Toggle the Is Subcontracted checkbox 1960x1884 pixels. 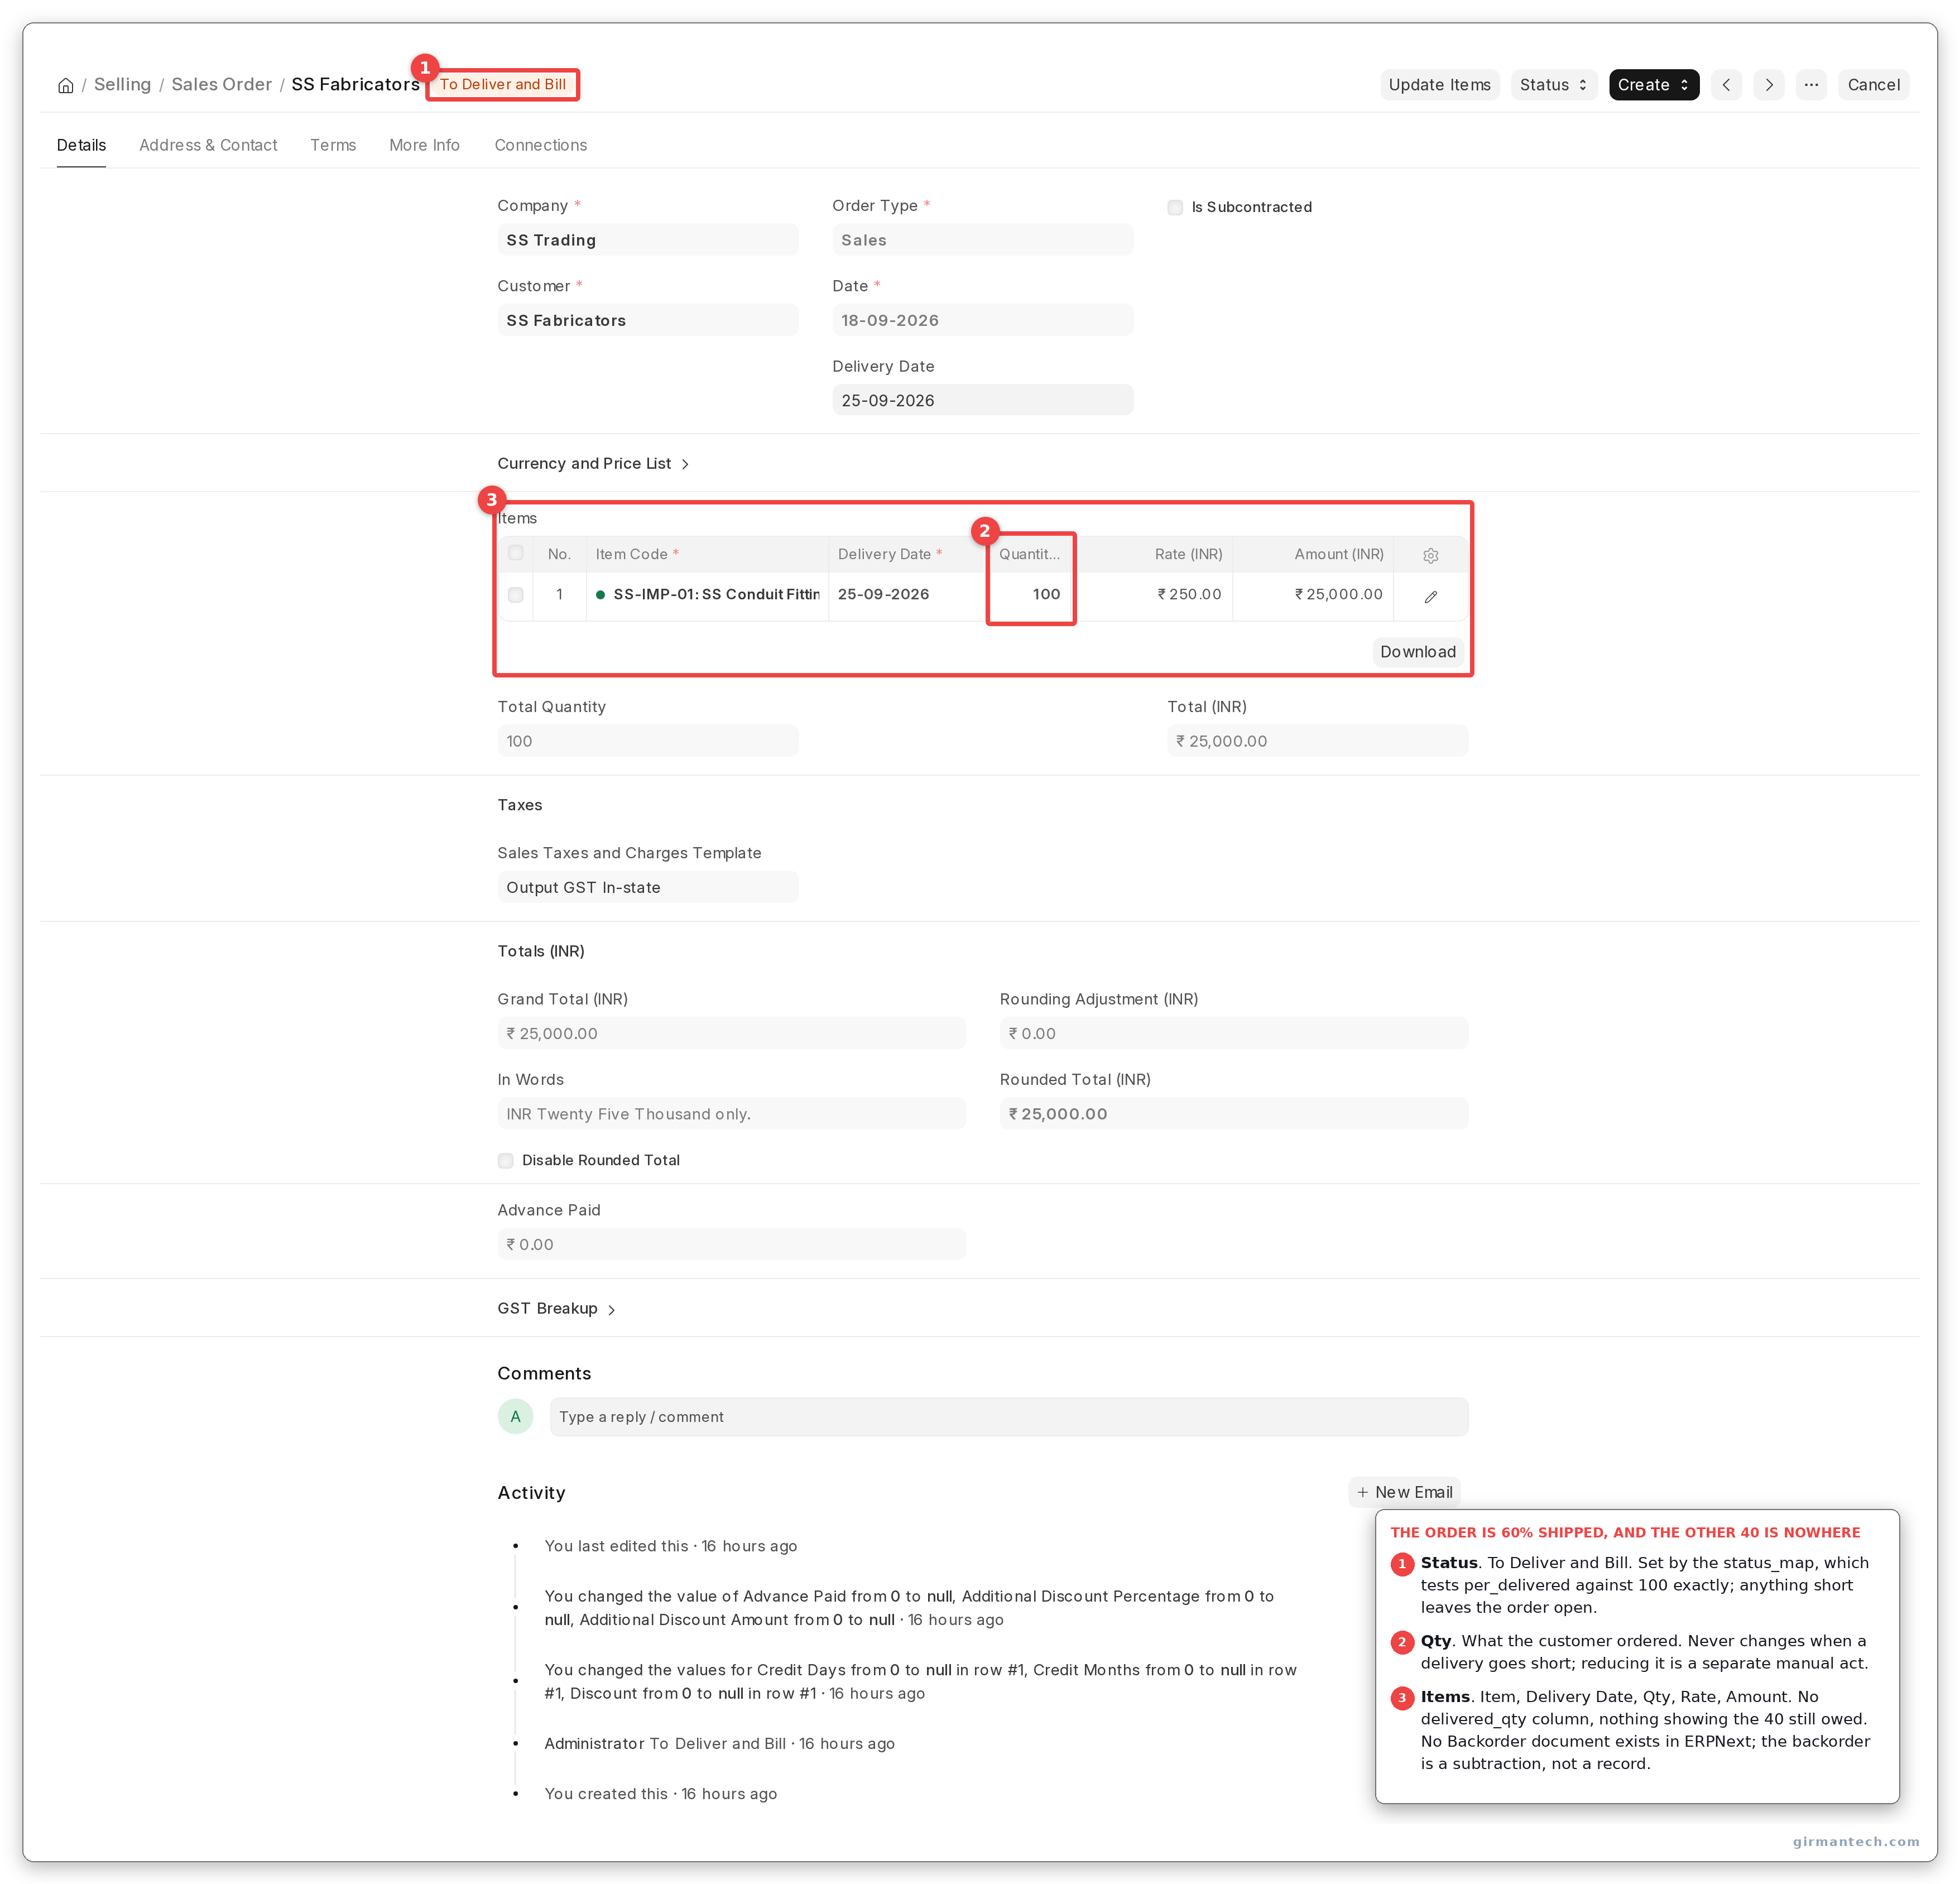(x=1175, y=207)
